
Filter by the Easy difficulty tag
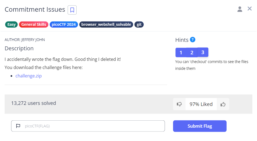pyautogui.click(x=11, y=24)
